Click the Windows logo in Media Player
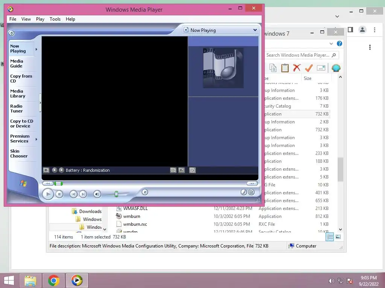The width and height of the screenshot is (385, 288). (x=23, y=183)
